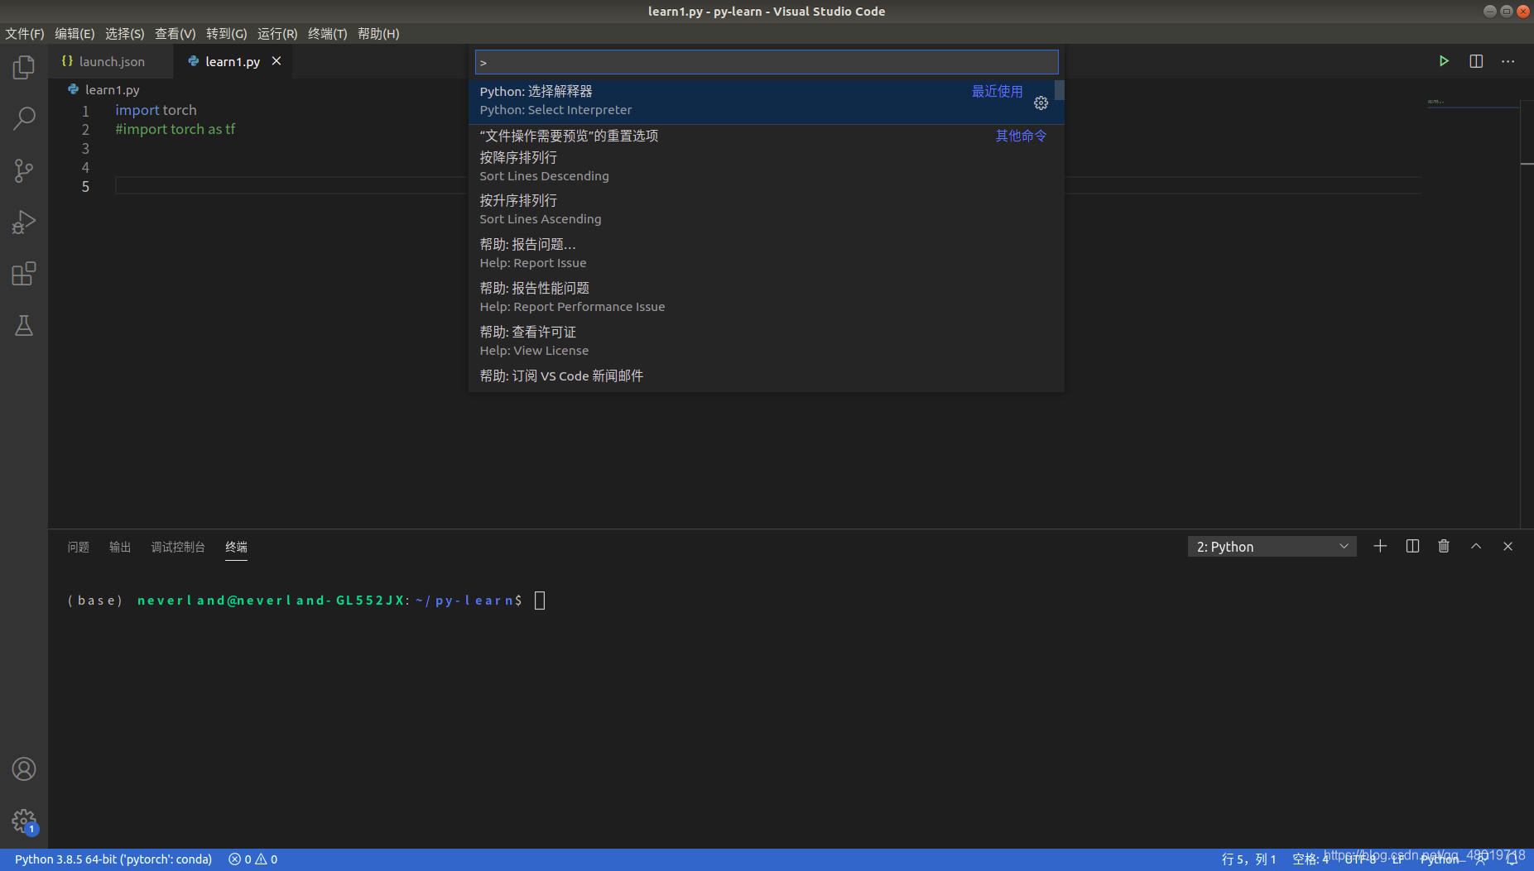1534x871 pixels.
Task: Open the 运行(R) menu
Action: tap(277, 33)
